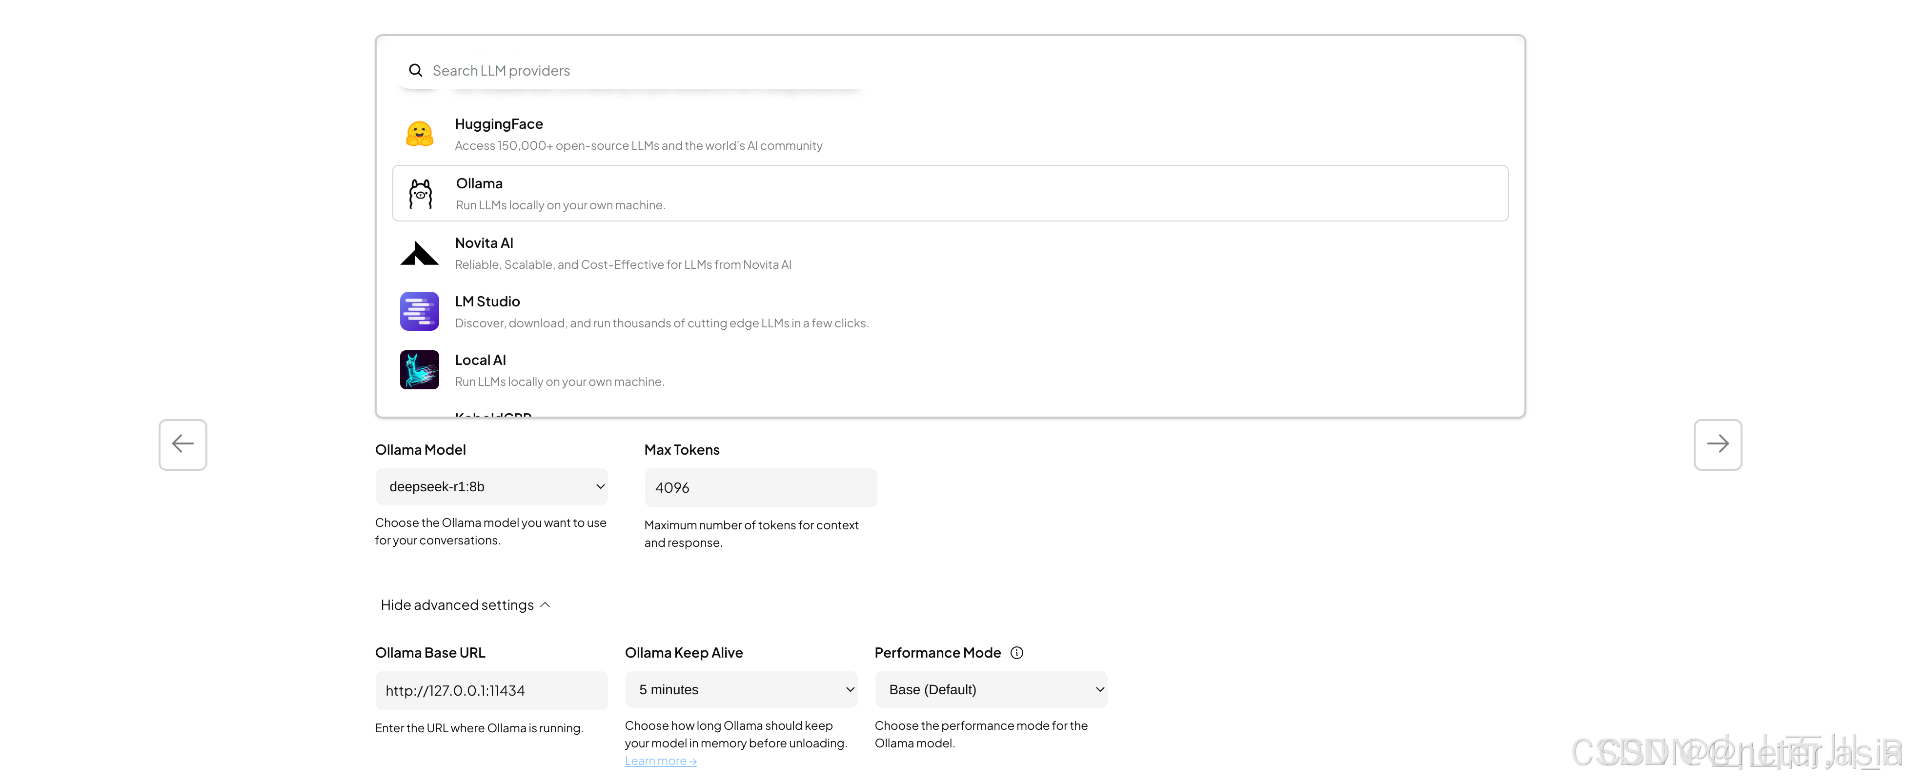The width and height of the screenshot is (1905, 783).
Task: Click the Novita AI black logo icon
Action: tap(419, 253)
